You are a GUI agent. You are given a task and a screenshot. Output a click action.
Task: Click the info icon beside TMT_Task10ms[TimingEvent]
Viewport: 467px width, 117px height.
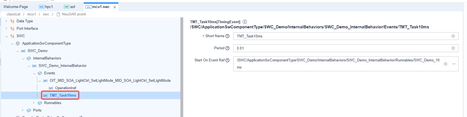pyautogui.click(x=245, y=22)
